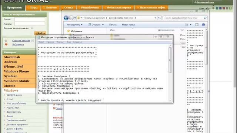Select the red site color swatch
Viewport: 237px width, 133px height.
[224, 8]
